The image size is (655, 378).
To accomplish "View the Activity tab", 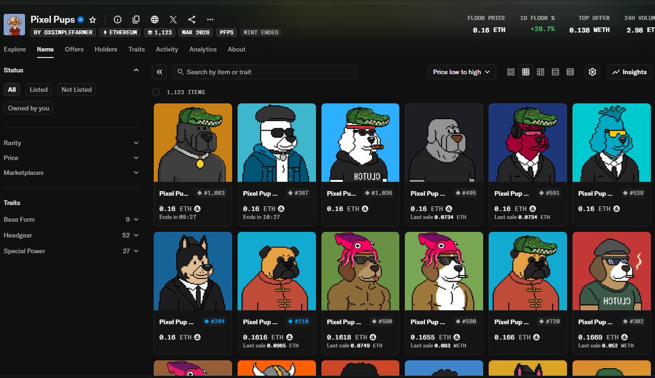I will click(x=167, y=49).
